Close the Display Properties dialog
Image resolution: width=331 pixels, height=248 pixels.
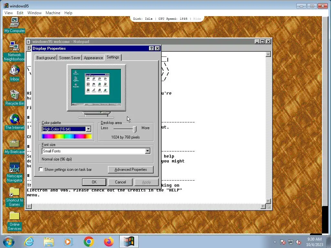pos(157,48)
